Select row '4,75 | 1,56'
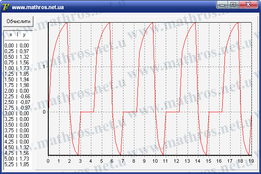261x174 pixels. click(x=17, y=153)
